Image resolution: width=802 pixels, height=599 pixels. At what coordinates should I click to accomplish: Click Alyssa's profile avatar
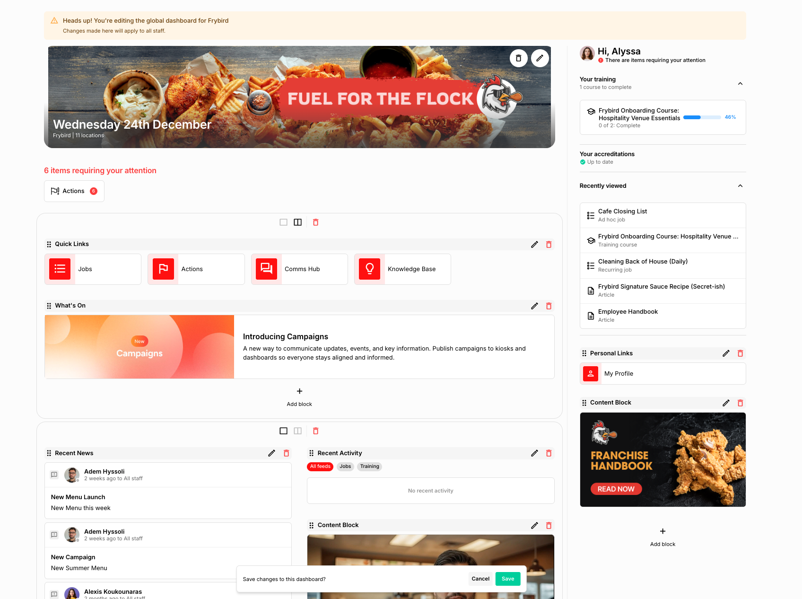pos(587,53)
